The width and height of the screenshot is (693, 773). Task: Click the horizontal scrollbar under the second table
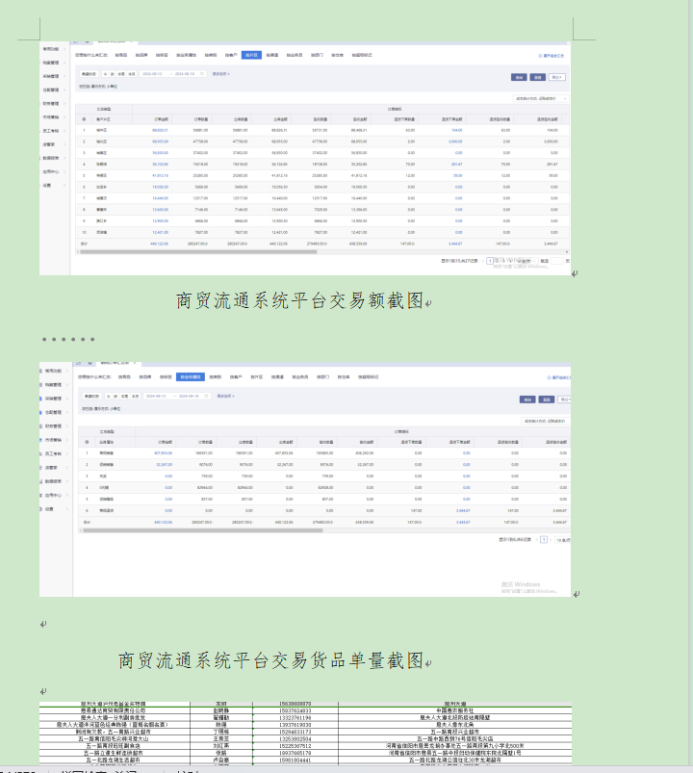[202, 530]
